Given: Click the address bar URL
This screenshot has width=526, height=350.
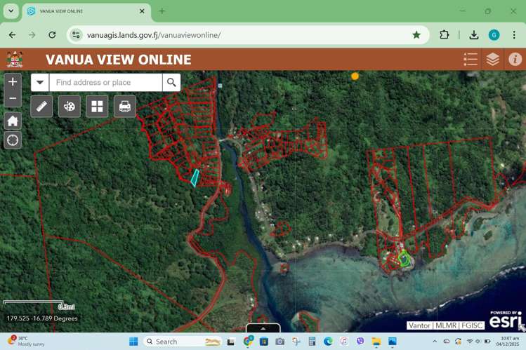Looking at the screenshot, I should (154, 35).
